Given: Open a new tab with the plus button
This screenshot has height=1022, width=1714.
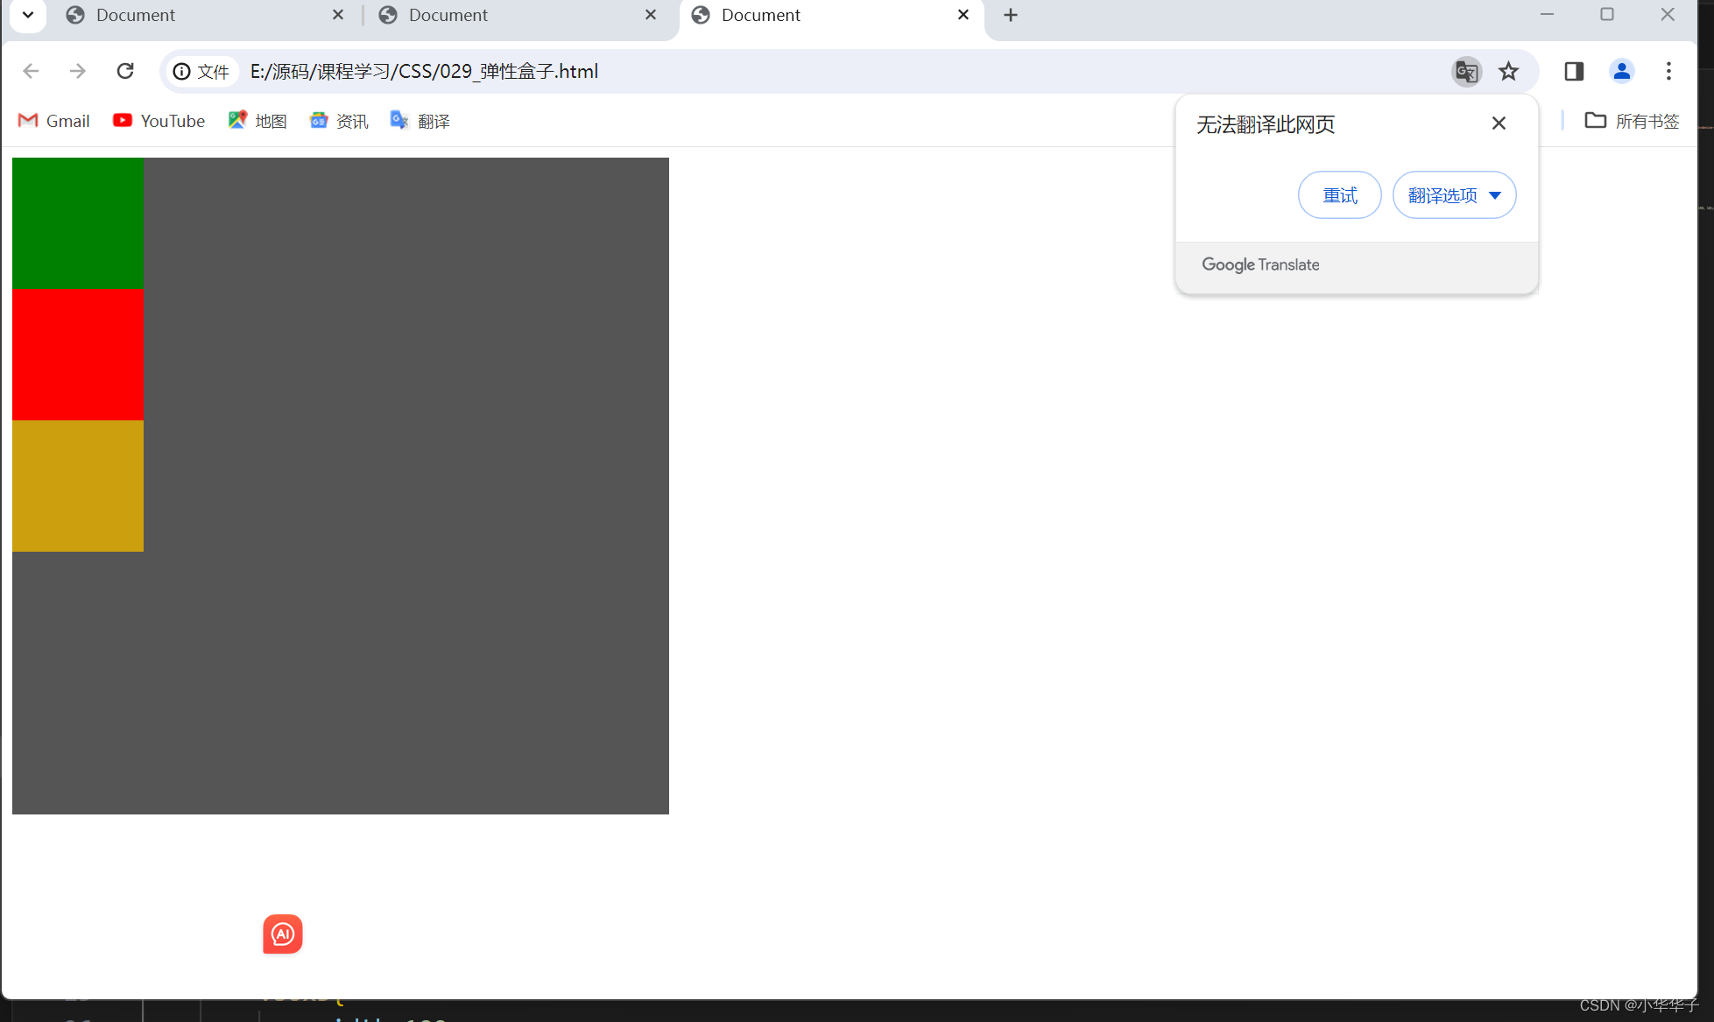Looking at the screenshot, I should pos(1011,15).
